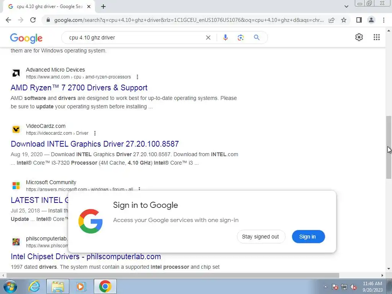Open more options for AMD result
This screenshot has width=392, height=294.
[x=137, y=77]
